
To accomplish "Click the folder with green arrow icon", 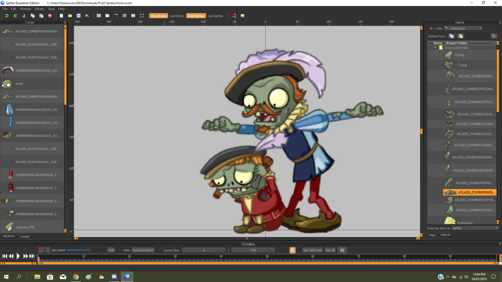I will [x=243, y=16].
